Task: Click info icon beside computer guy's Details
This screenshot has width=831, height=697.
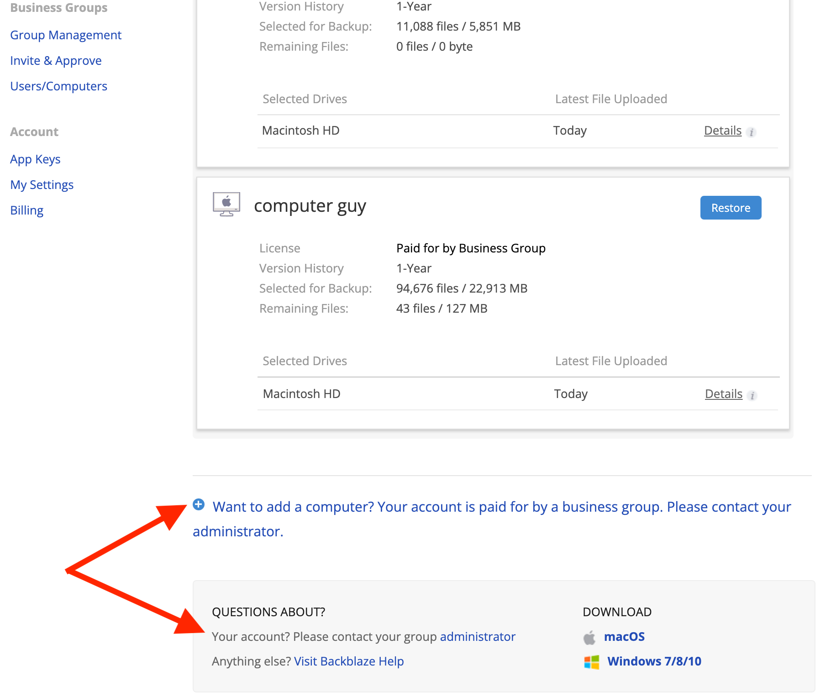Action: 752,396
